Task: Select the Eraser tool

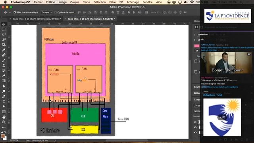Action: pos(4,76)
